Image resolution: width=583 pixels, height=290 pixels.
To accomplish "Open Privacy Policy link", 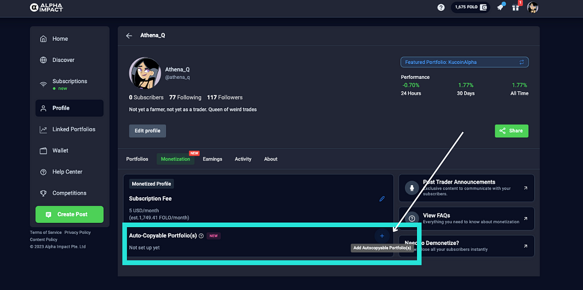I will (77, 232).
